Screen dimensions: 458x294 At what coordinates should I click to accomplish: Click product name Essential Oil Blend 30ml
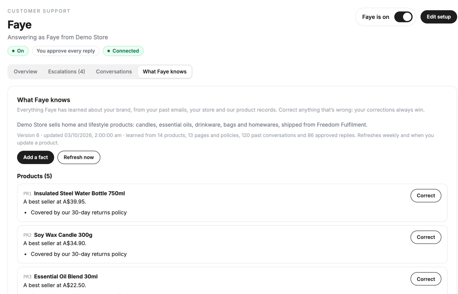[x=66, y=277]
